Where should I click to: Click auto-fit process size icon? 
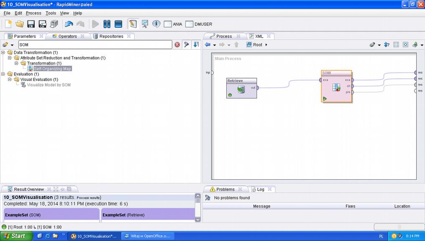405,44
